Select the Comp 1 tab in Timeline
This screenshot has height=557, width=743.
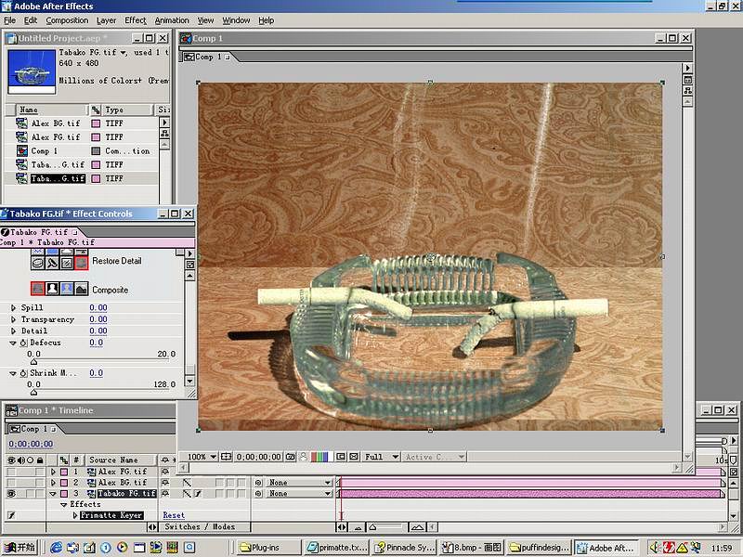coord(33,429)
